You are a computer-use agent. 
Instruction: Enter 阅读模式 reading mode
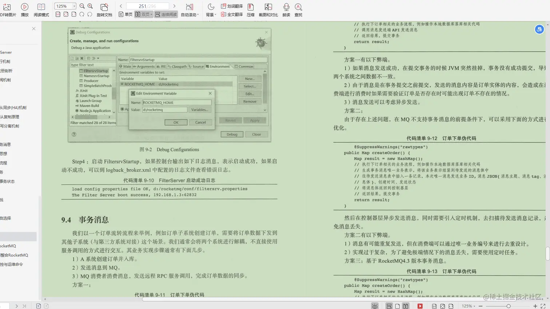click(41, 6)
